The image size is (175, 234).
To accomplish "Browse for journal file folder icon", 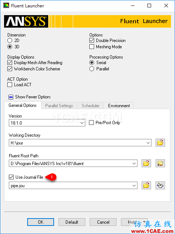I will [x=146, y=185].
